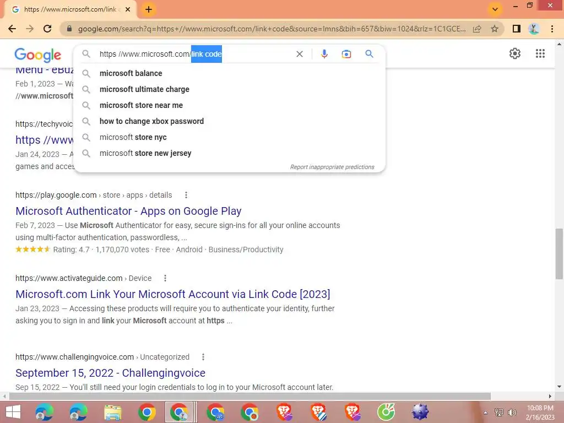The image size is (564, 423).
Task: Open more options for challengingvoice.com result
Action: pos(203,357)
